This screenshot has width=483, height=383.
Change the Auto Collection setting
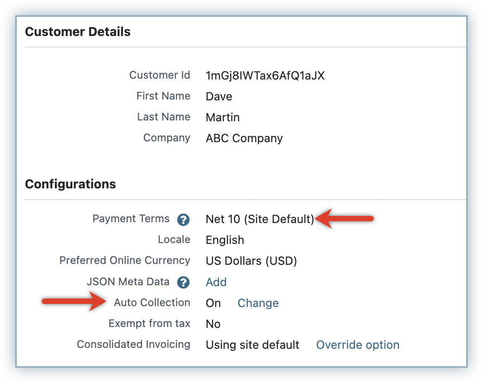(258, 303)
